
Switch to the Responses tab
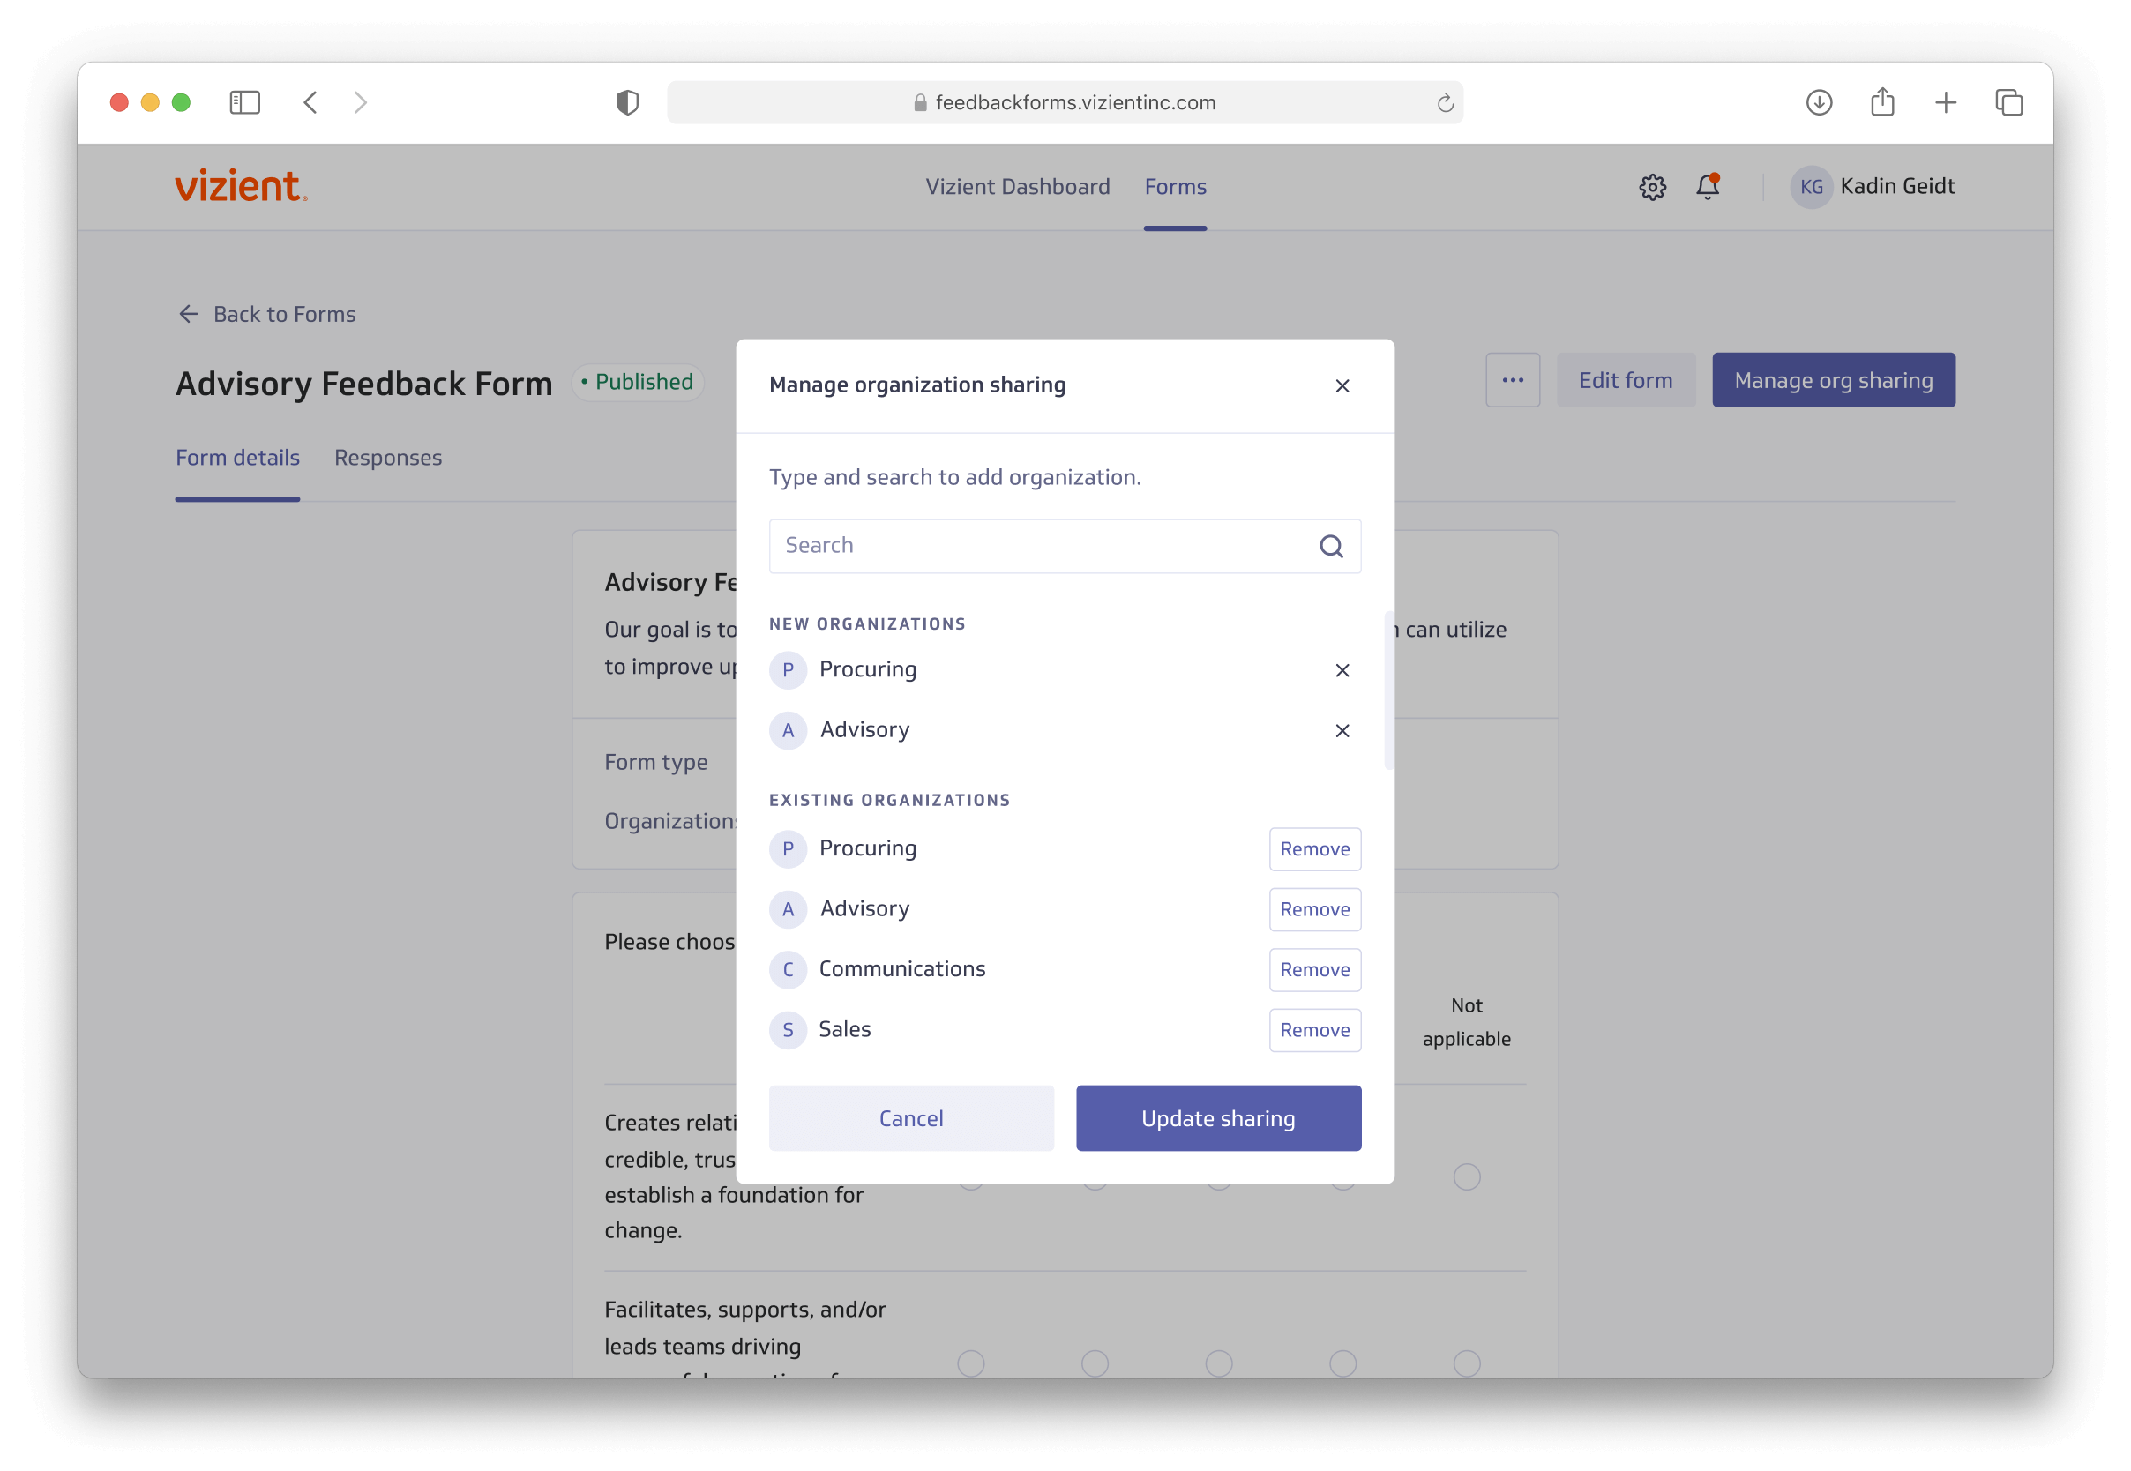(x=388, y=458)
